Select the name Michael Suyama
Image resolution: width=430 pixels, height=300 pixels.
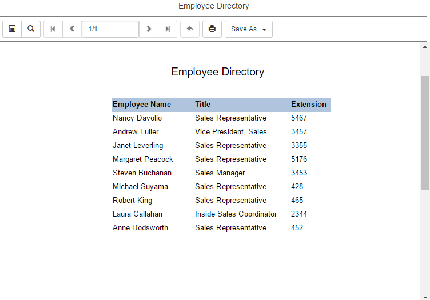140,187
